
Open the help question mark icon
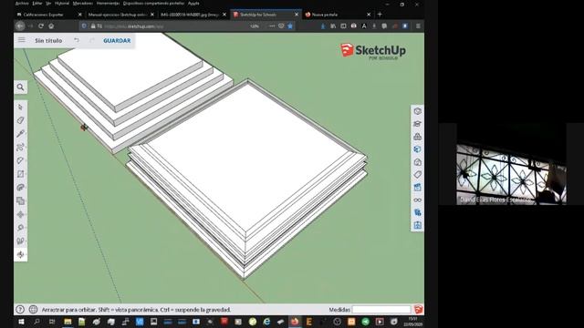[20, 310]
